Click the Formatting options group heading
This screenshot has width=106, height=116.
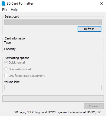[17, 58]
